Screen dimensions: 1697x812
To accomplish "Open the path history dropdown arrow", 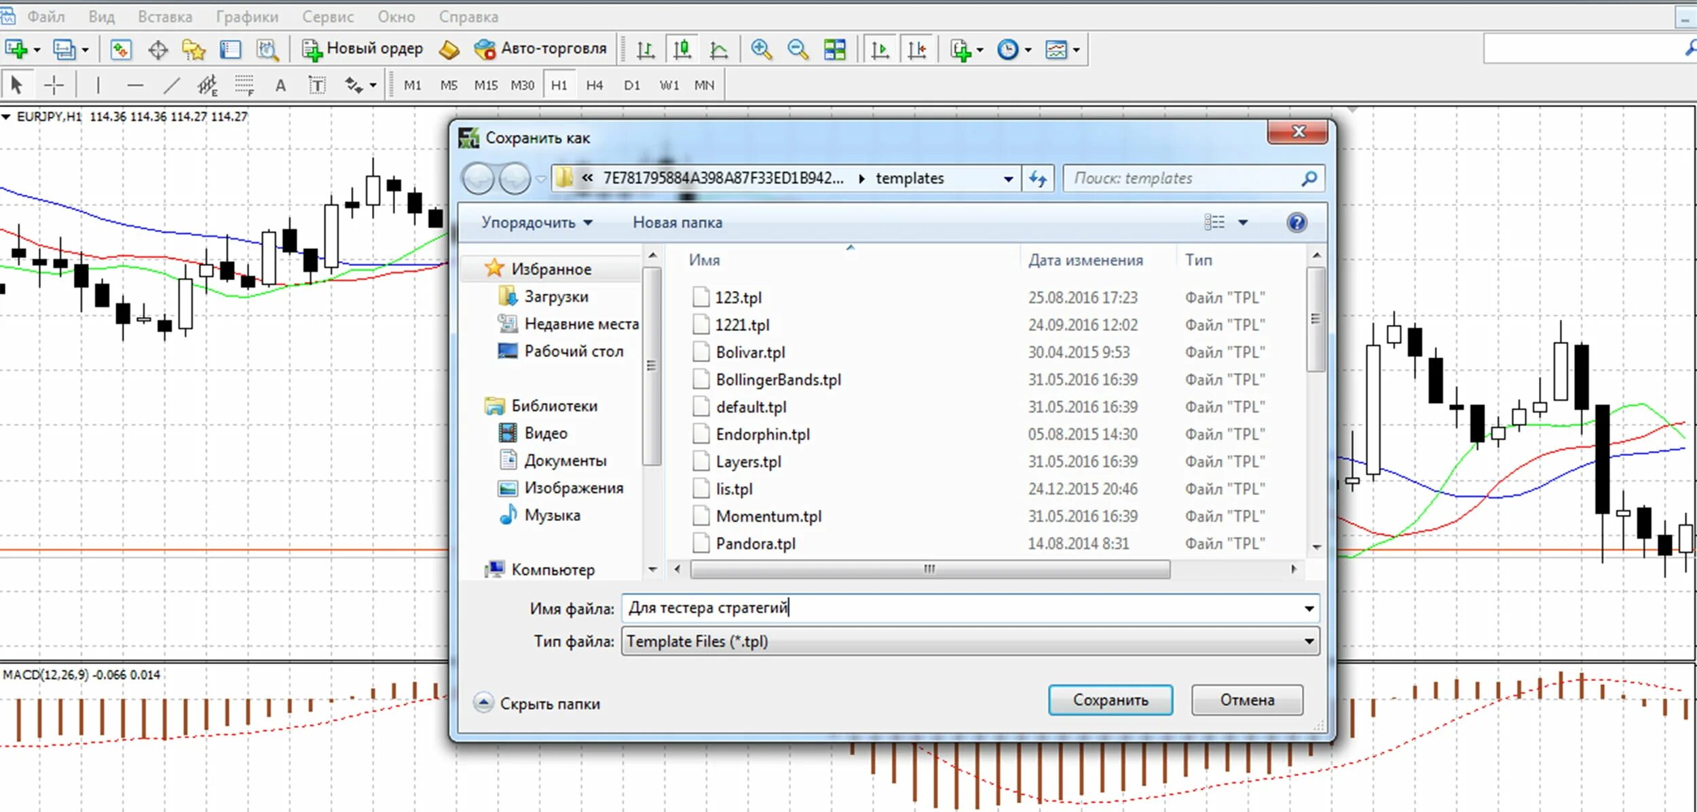I will (x=1008, y=179).
